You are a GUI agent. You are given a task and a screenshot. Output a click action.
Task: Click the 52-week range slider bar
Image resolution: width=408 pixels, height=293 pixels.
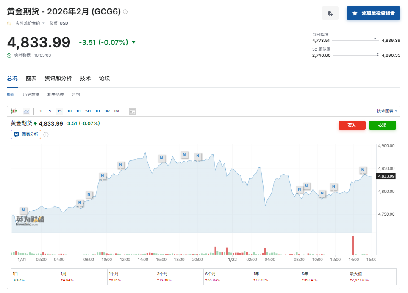(x=355, y=55)
